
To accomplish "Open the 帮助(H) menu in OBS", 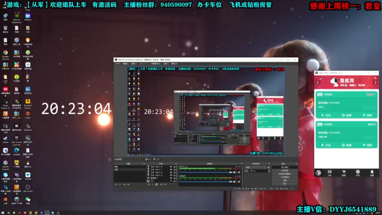I will point(174,64).
